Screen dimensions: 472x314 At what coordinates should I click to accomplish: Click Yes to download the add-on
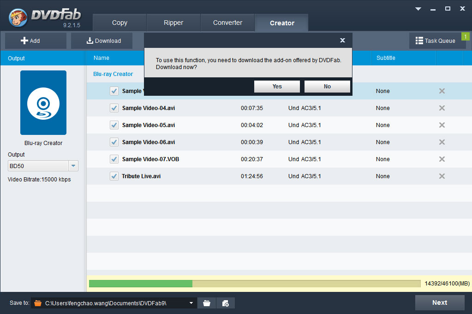tap(277, 87)
